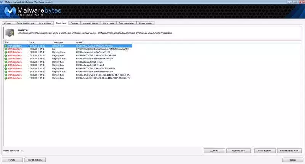Click the Восстановить Все button

(289, 151)
